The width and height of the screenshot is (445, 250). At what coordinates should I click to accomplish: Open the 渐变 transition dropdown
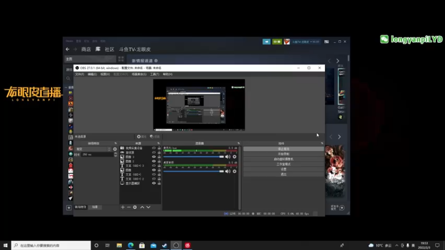[93, 149]
